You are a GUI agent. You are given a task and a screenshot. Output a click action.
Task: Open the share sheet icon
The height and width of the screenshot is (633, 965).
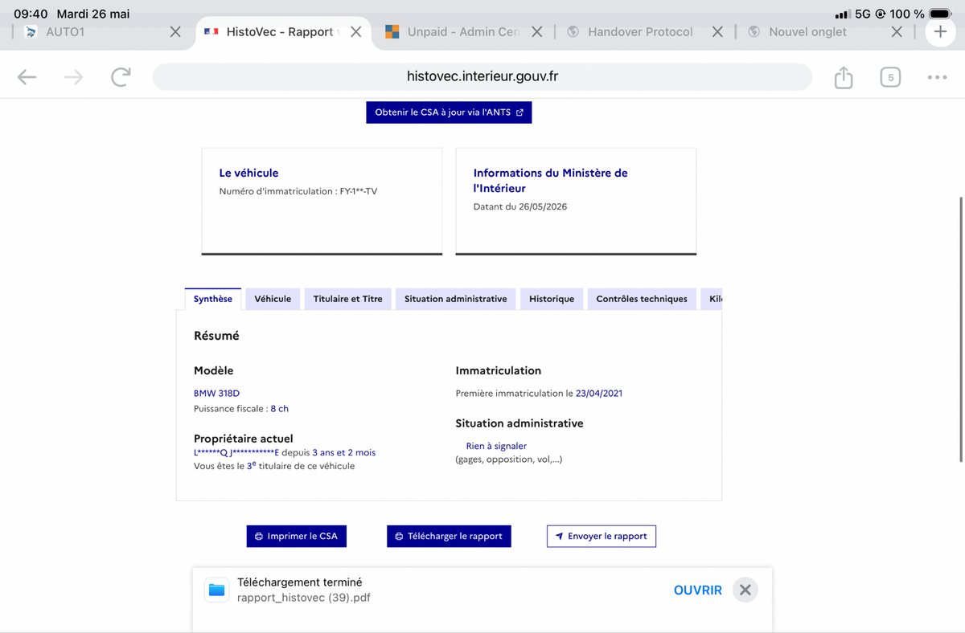pyautogui.click(x=843, y=77)
